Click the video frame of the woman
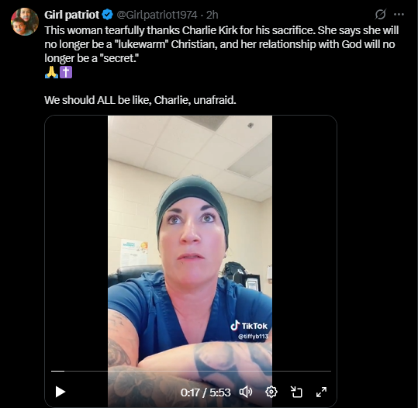The width and height of the screenshot is (418, 408). (x=190, y=240)
